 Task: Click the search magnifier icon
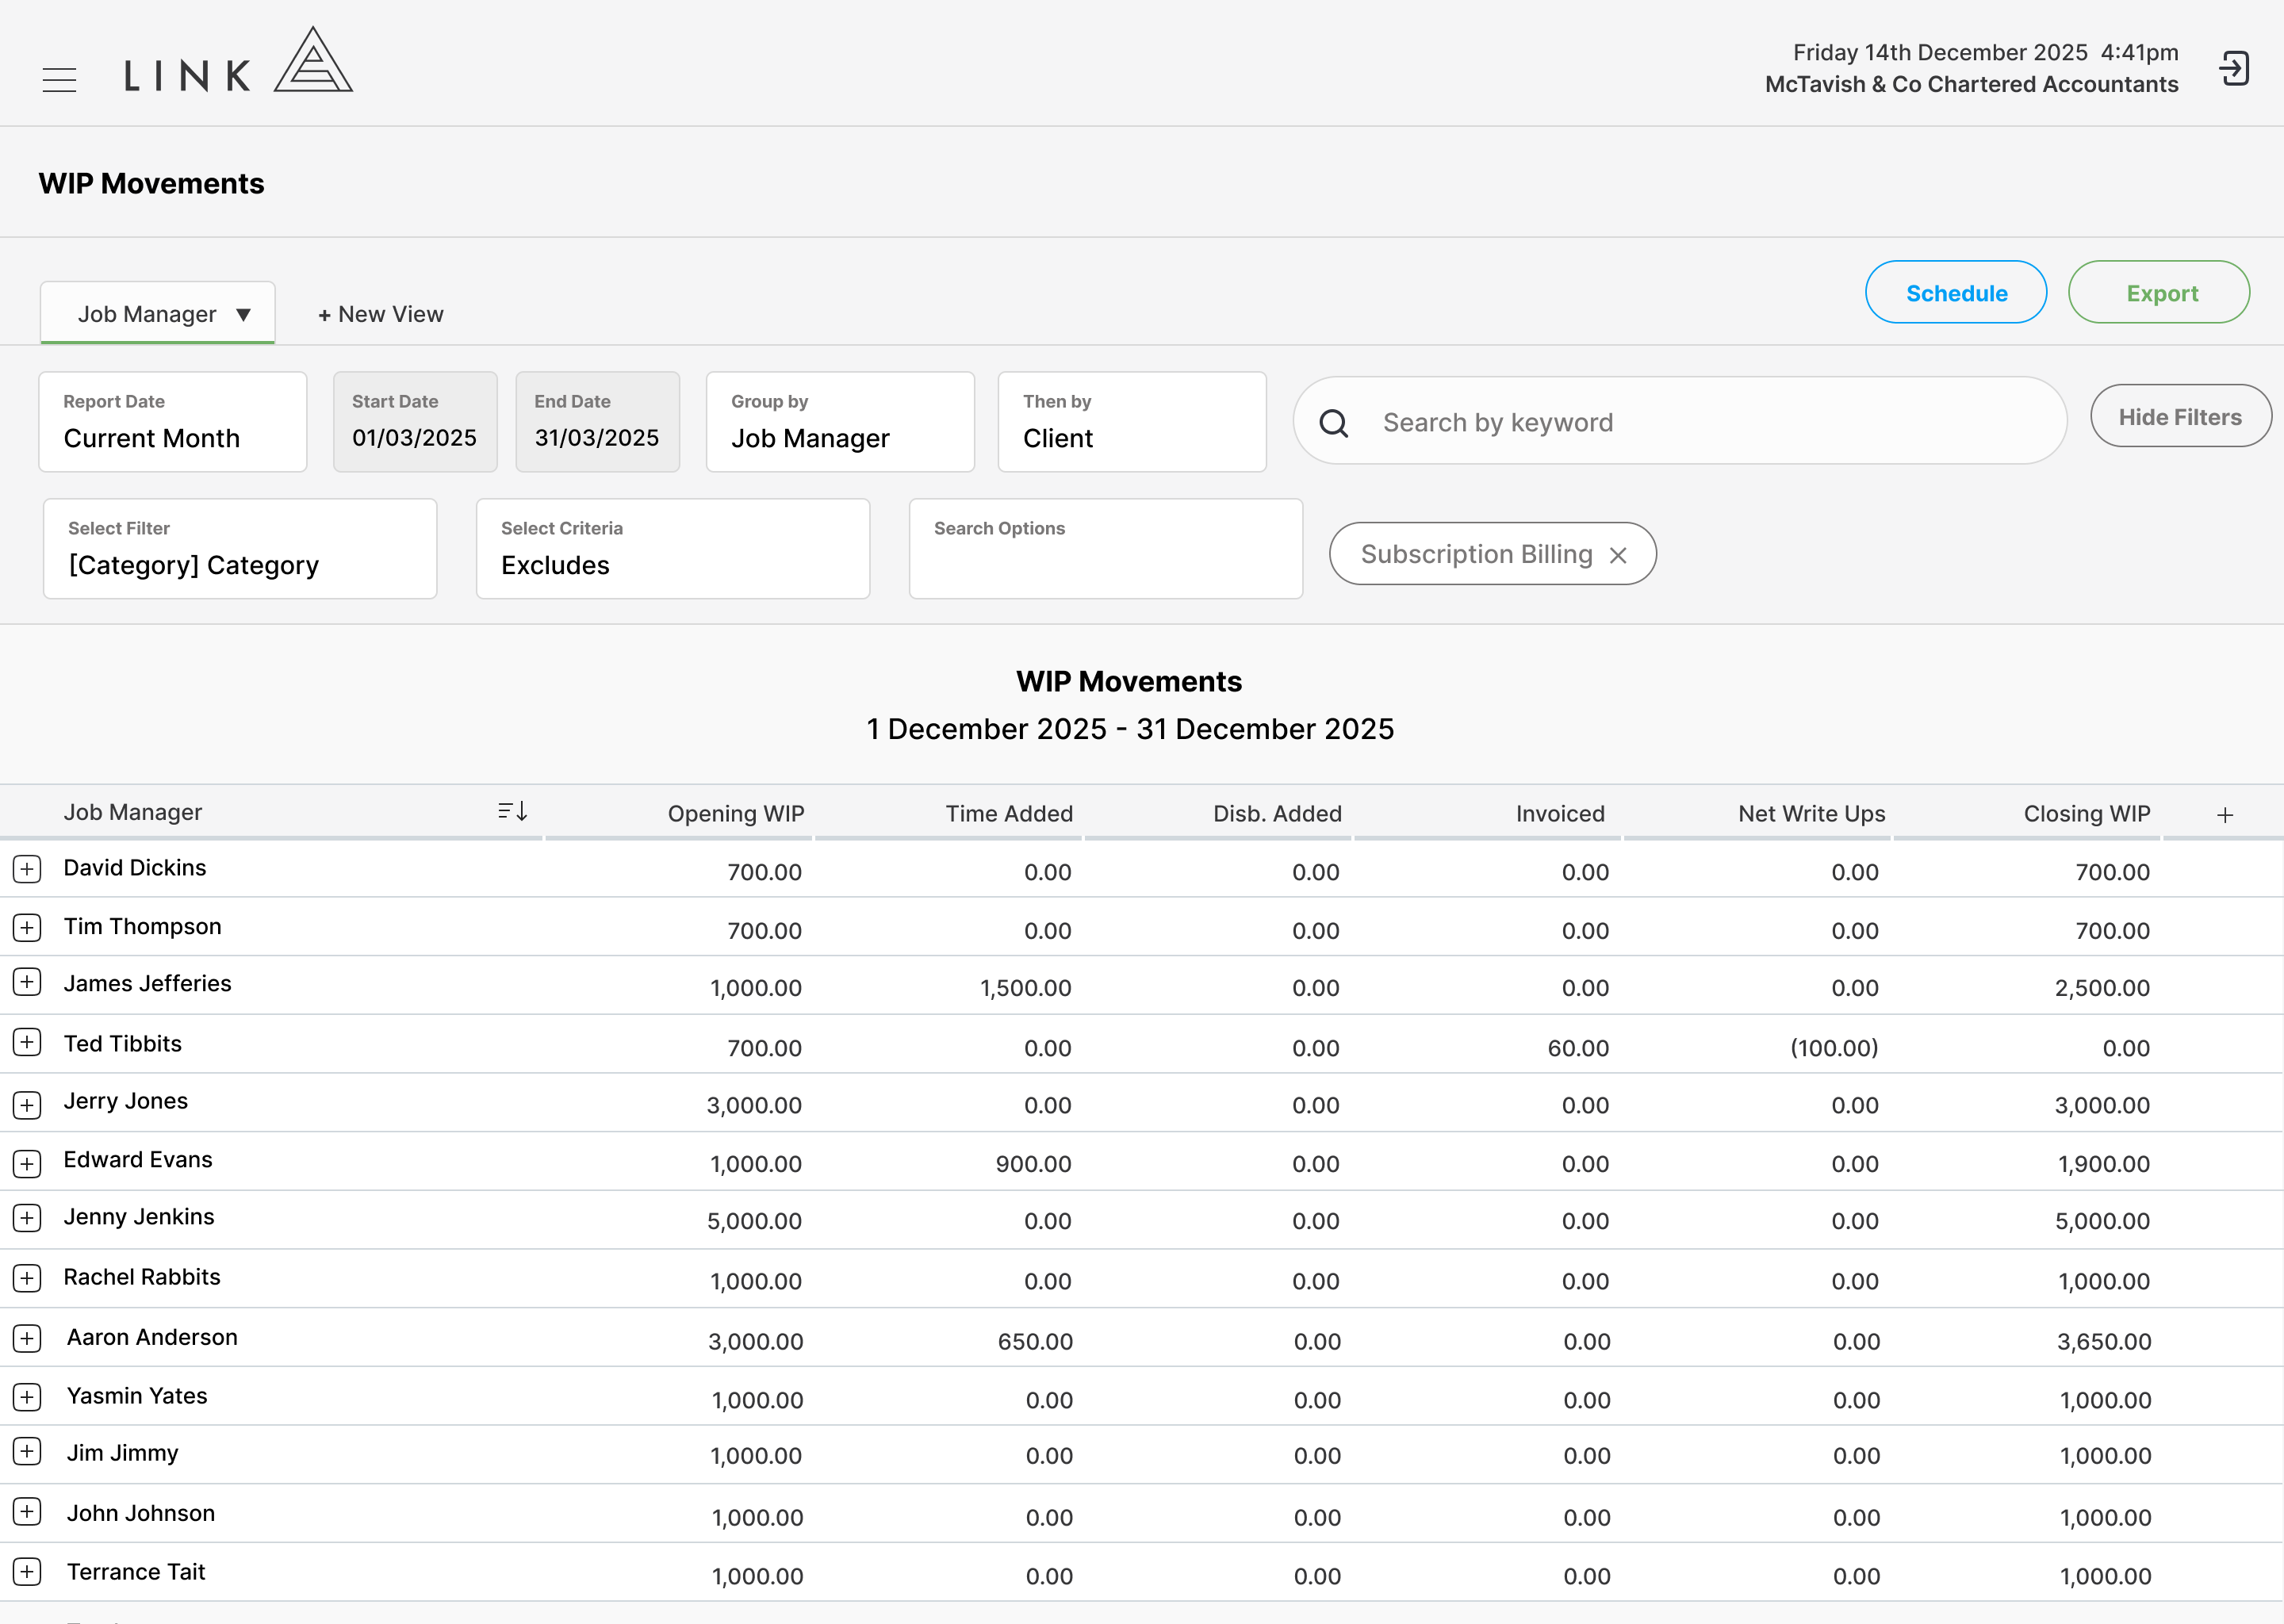[1333, 423]
